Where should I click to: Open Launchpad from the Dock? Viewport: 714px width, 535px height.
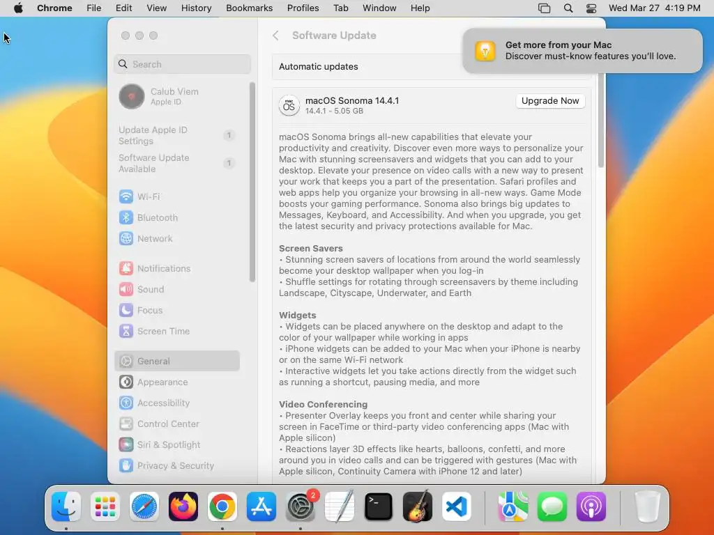click(x=105, y=506)
